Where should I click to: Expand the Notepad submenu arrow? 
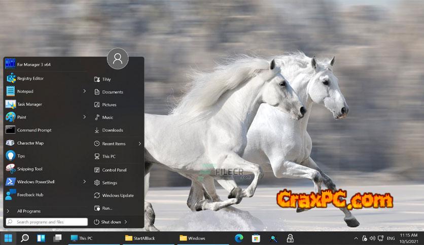coord(85,91)
